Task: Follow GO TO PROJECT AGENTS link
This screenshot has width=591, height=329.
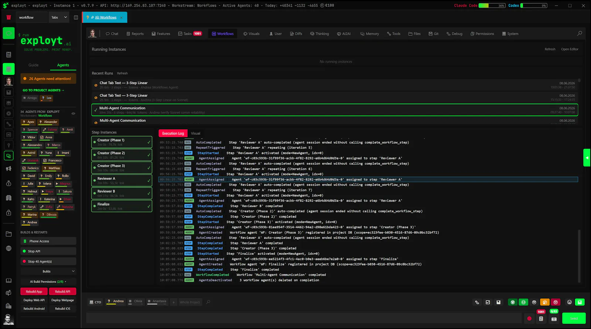Action: point(44,90)
